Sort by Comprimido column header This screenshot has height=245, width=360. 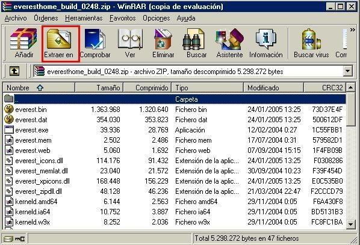(x=147, y=88)
